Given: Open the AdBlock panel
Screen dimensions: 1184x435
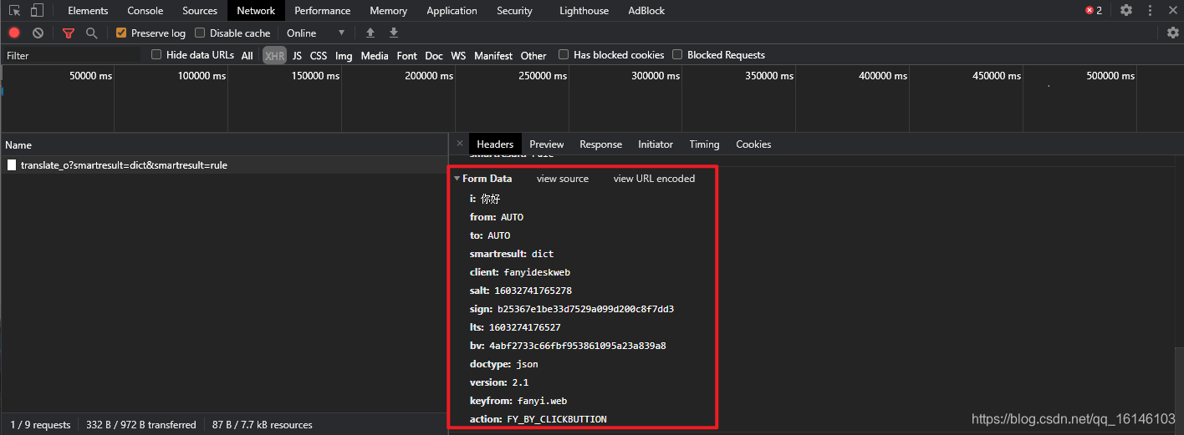Looking at the screenshot, I should [x=647, y=10].
